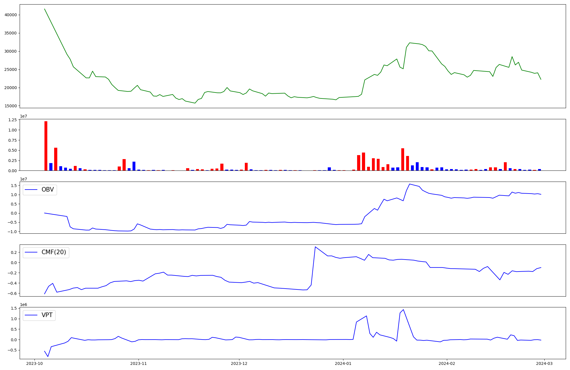The height and width of the screenshot is (370, 570).
Task: Click the 15000 price axis label
Action: [x=11, y=106]
